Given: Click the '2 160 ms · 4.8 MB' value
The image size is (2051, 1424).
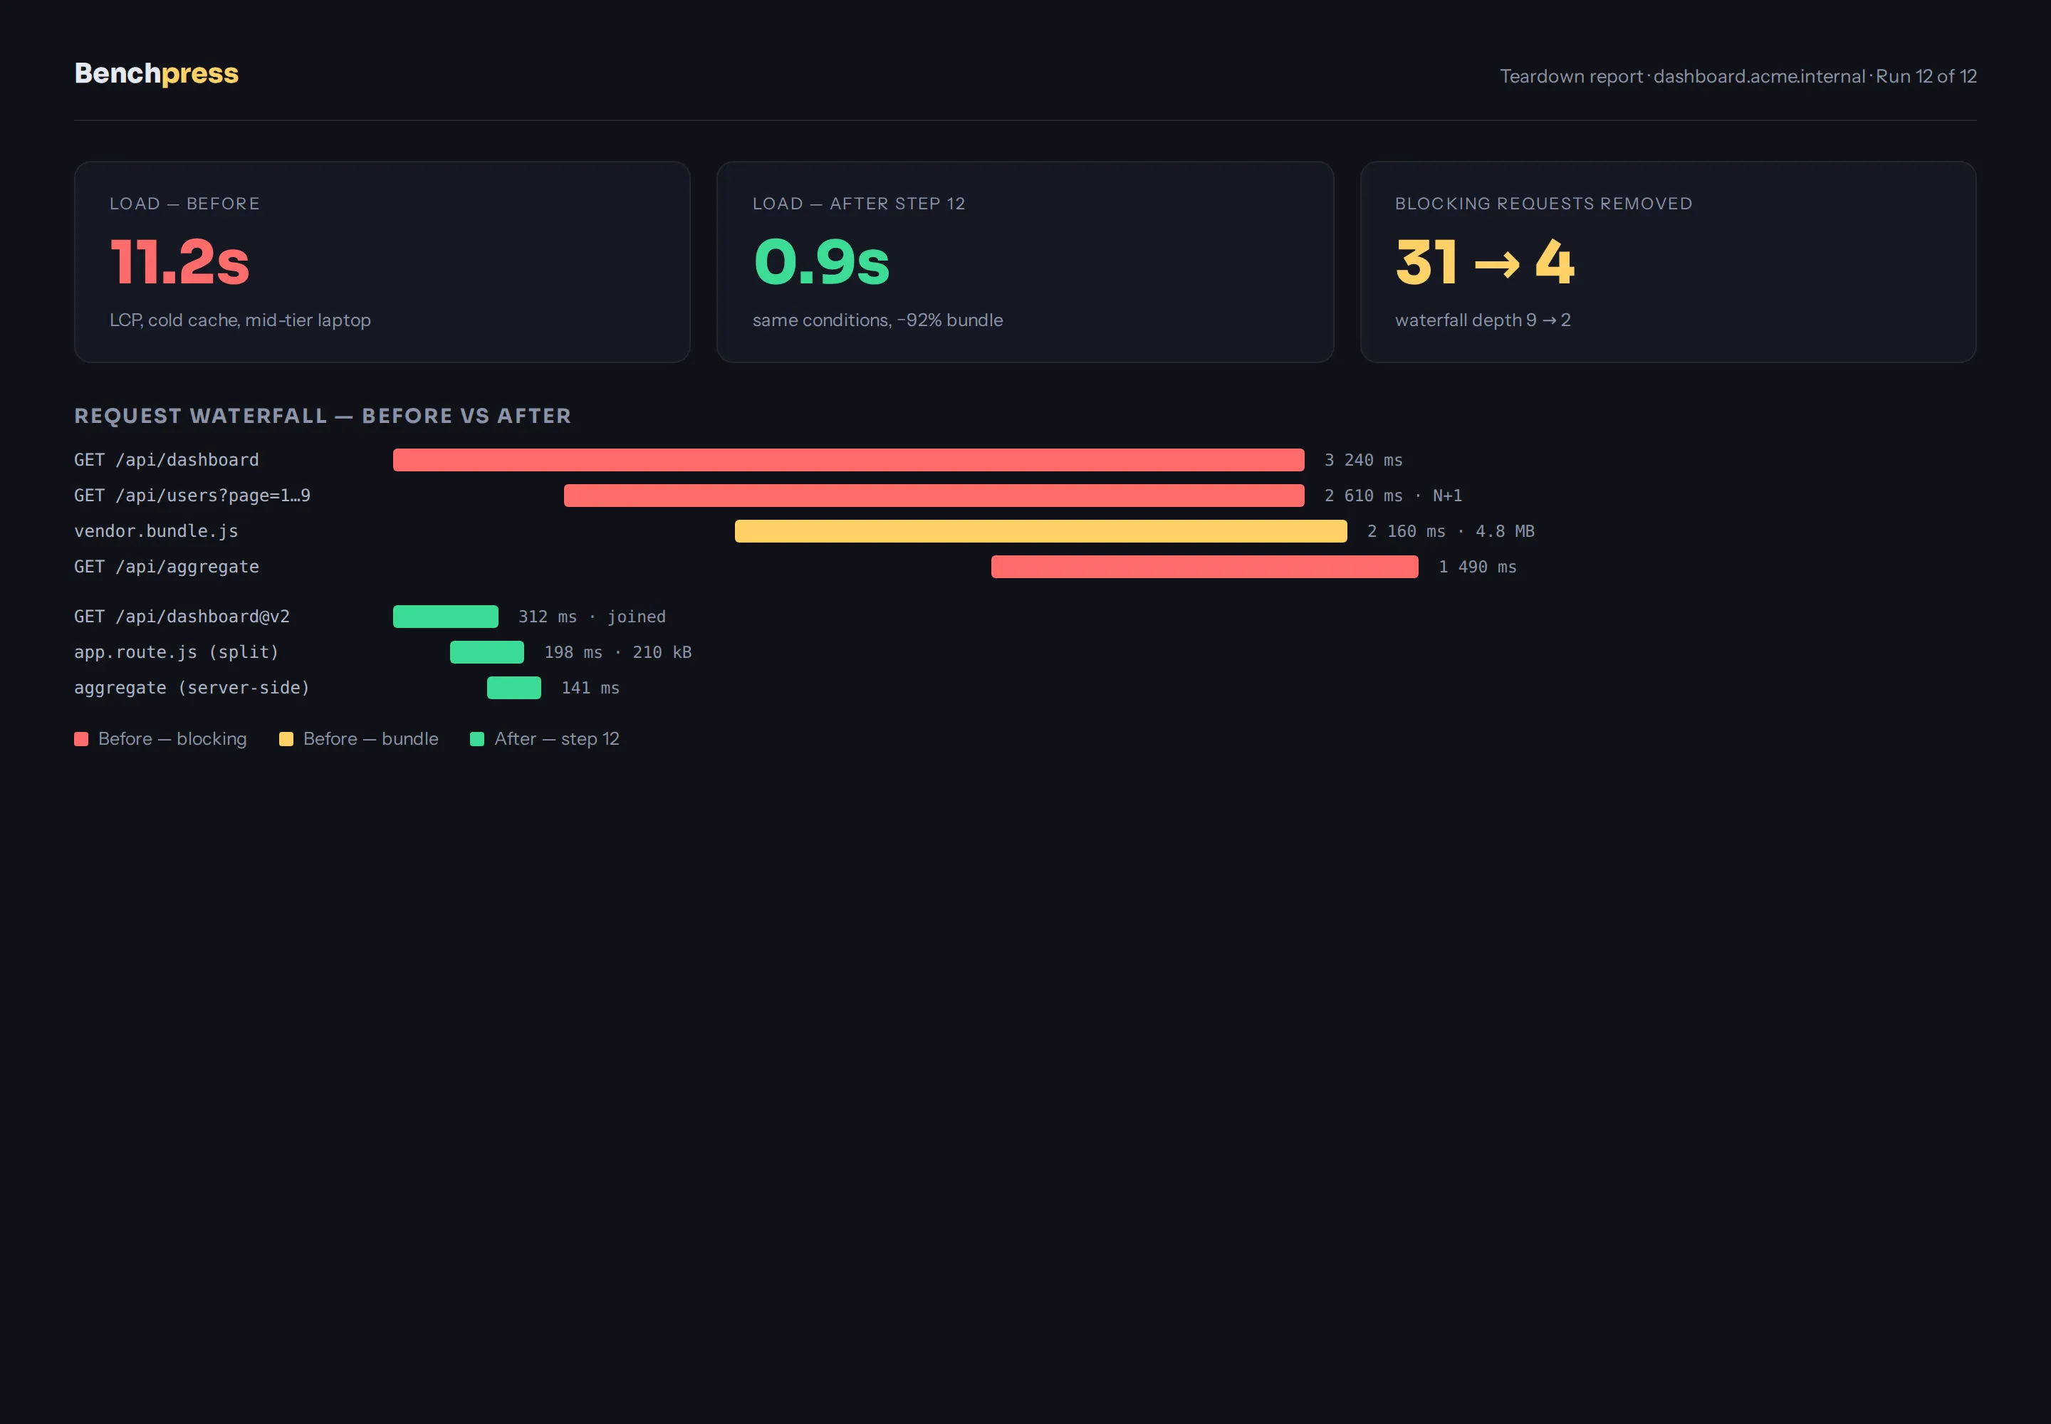Looking at the screenshot, I should [1451, 531].
